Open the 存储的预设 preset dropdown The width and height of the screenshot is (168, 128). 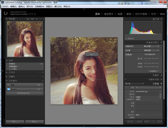(x=151, y=46)
